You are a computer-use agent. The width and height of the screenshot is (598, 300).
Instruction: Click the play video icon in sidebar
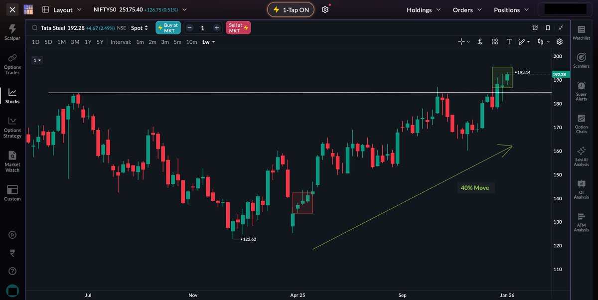tap(12, 235)
